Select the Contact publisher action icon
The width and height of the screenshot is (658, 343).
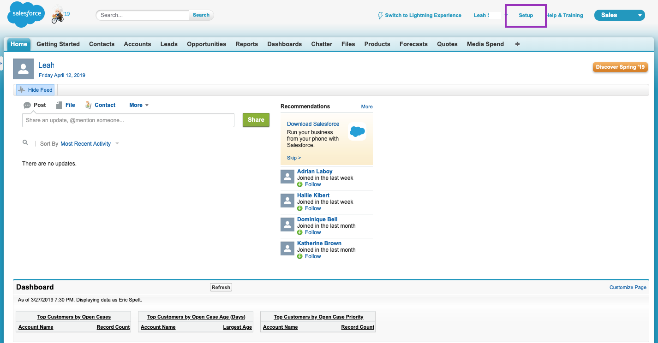click(x=88, y=105)
